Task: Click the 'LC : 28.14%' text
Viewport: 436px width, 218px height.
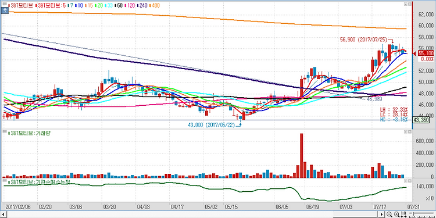Action: [x=394, y=115]
